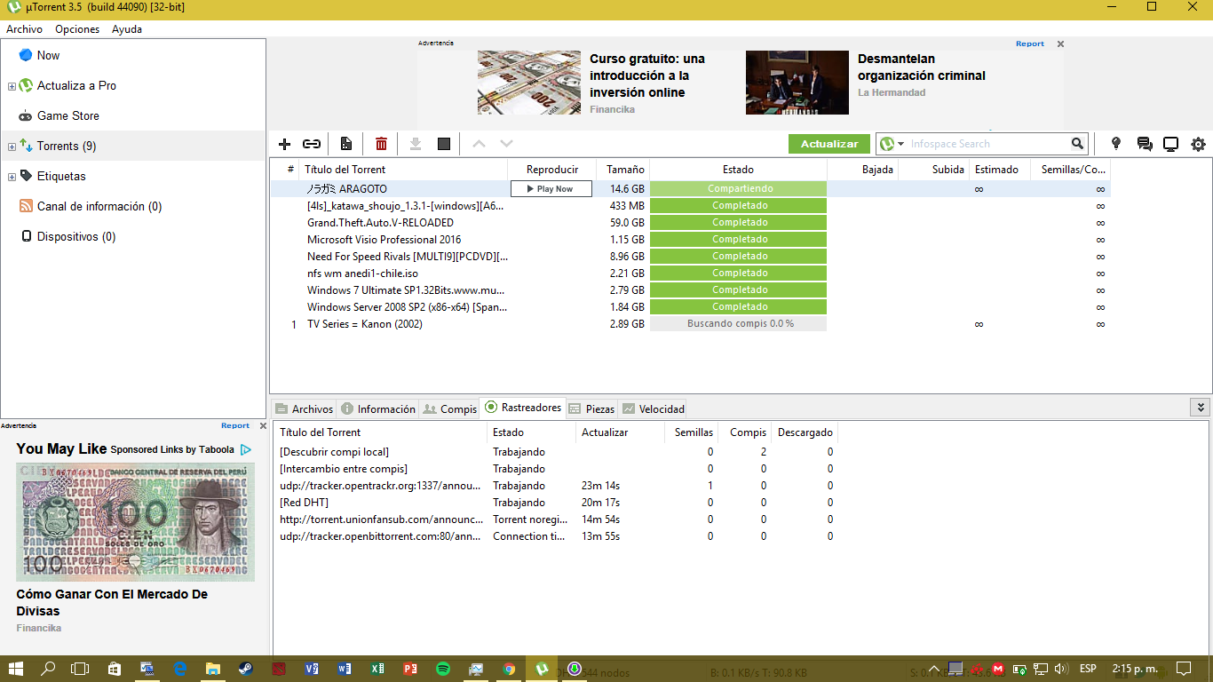Expand the Torrents (9) tree node
The width and height of the screenshot is (1213, 682).
pyautogui.click(x=12, y=147)
